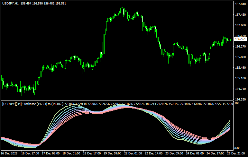Click the 157.060 price level on the scale

click(x=240, y=25)
